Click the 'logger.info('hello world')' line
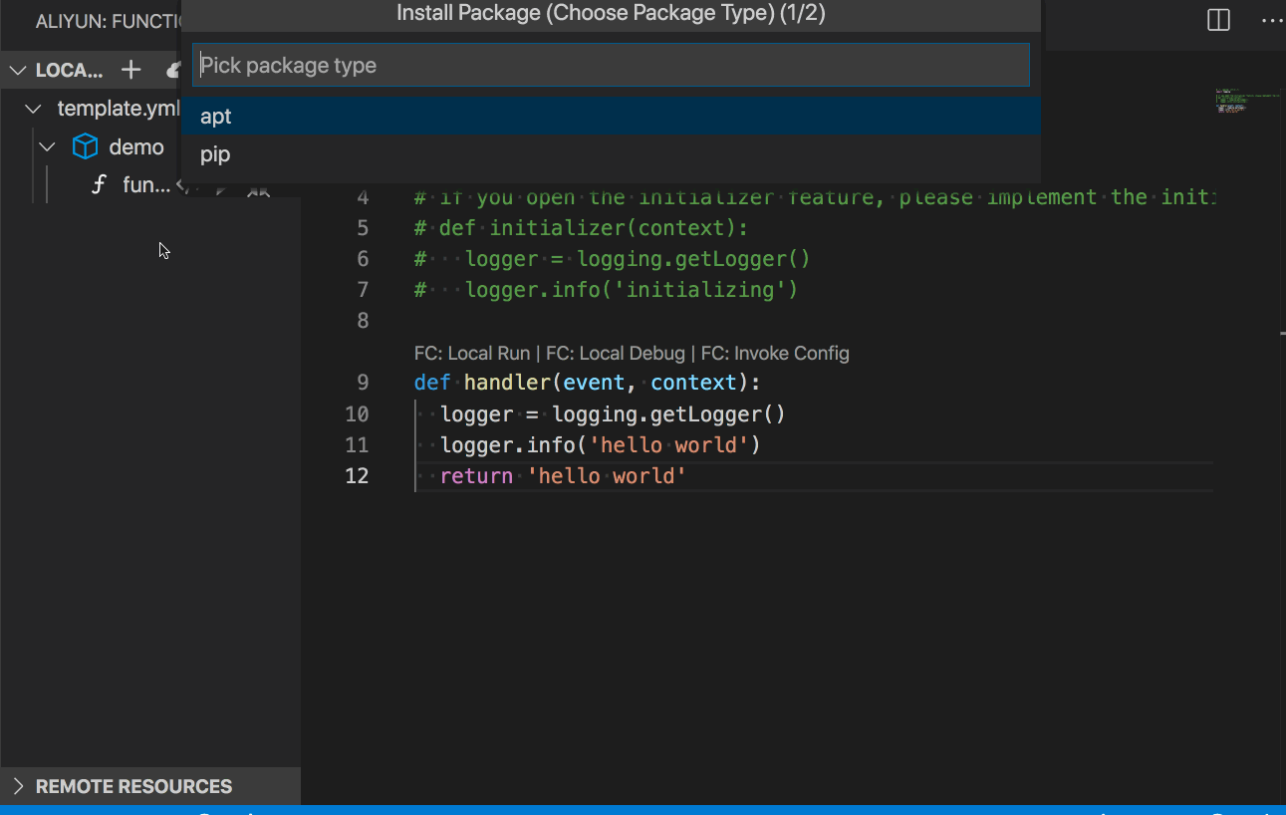The width and height of the screenshot is (1286, 815). [601, 444]
